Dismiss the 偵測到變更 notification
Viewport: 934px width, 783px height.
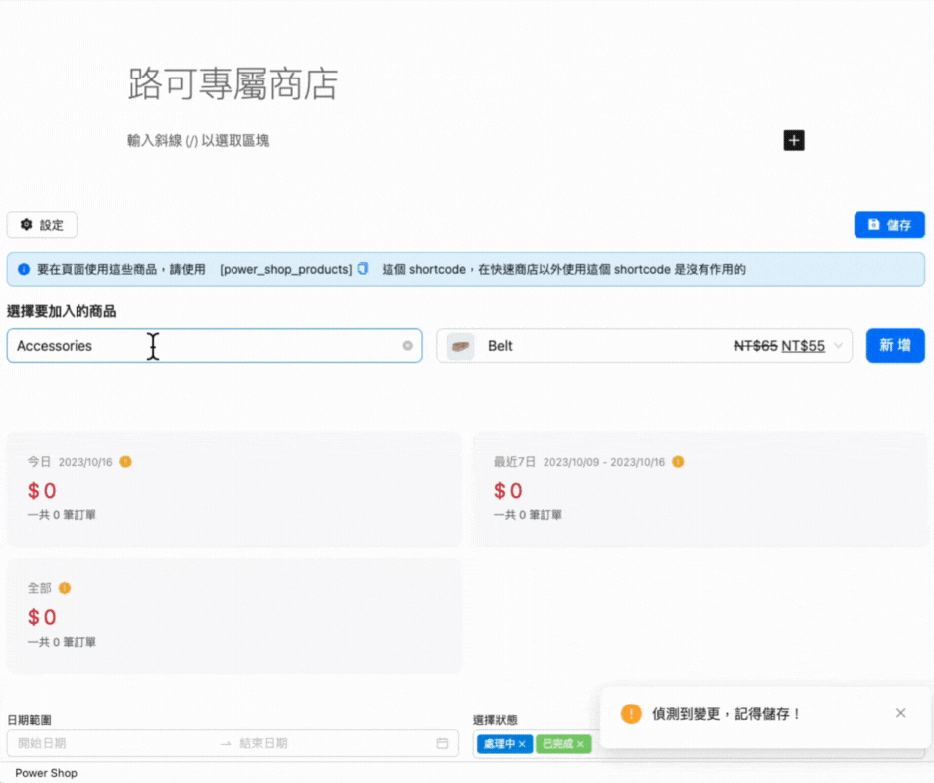click(900, 713)
